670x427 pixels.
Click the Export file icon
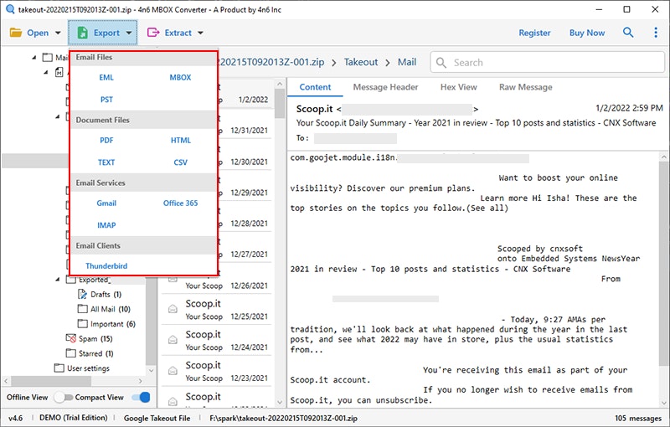82,33
